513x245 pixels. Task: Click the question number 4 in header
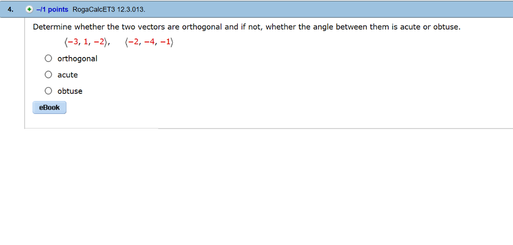(12, 9)
